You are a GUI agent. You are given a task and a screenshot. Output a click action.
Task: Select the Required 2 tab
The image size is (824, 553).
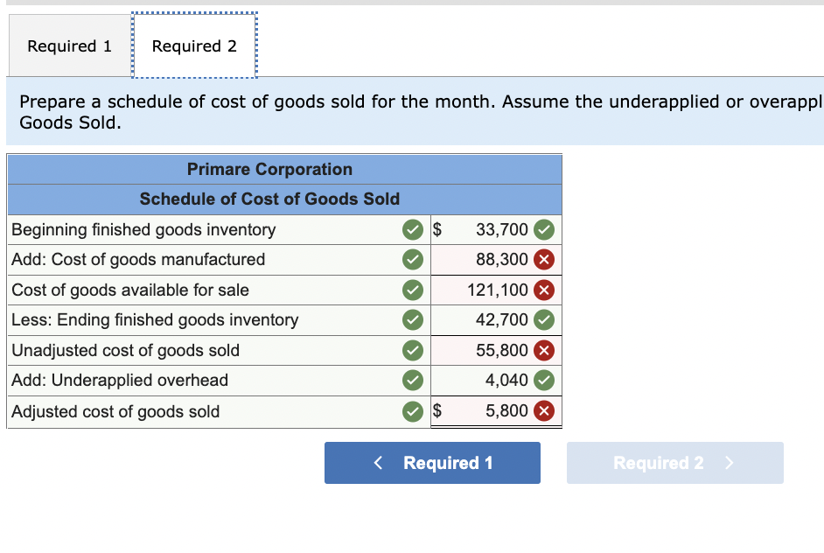pos(194,45)
